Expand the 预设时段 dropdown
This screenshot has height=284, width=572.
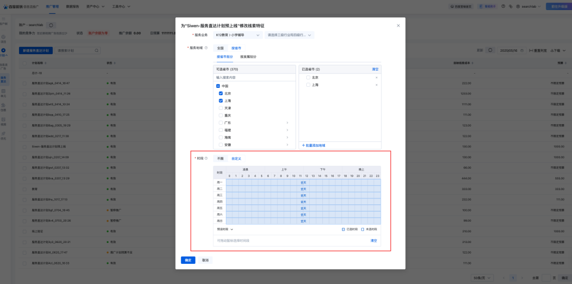(225, 229)
